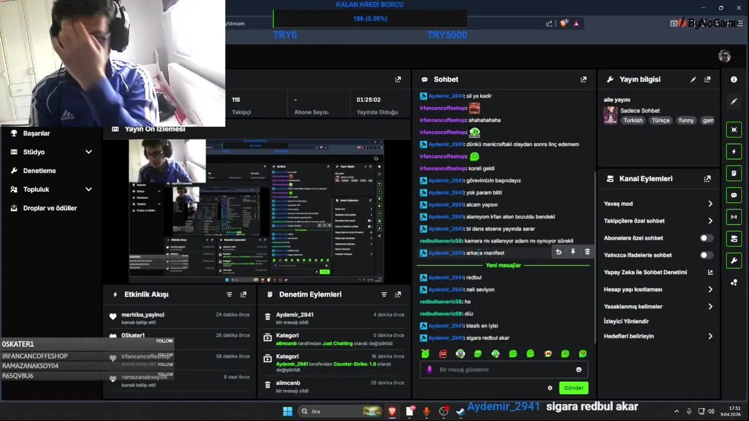Expand Yasaklanmış kelimeler settings
This screenshot has height=421, width=749.
710,306
